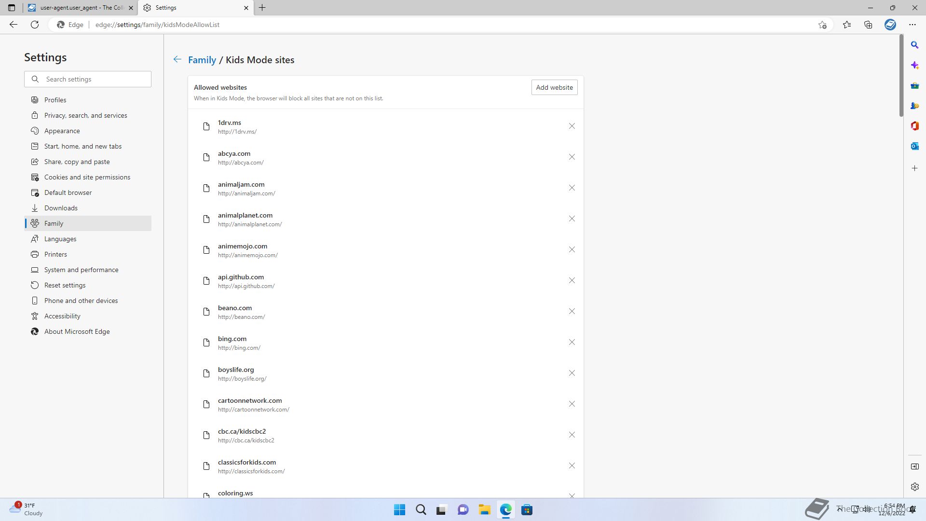Open About Microsoft Edge
This screenshot has width=926, height=521.
click(88, 331)
